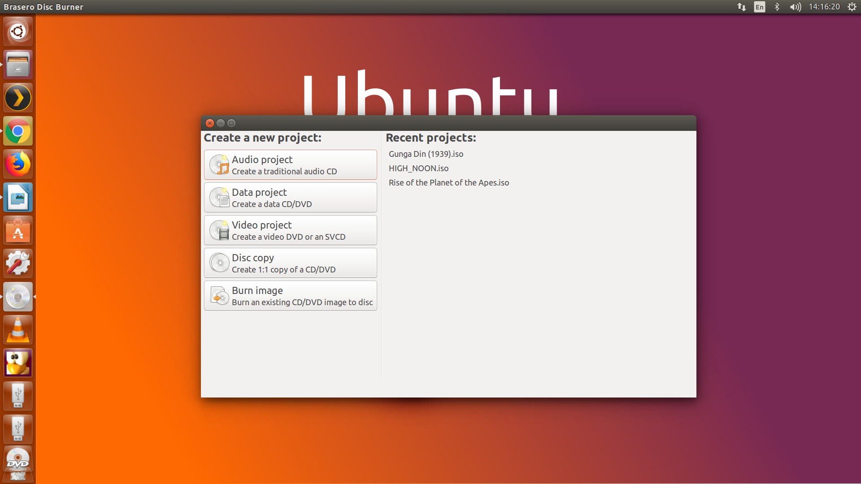Open Bluetooth indicator menu
The height and width of the screenshot is (484, 861).
point(777,7)
